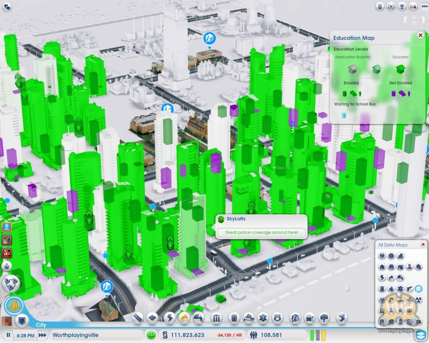
Task: Toggle the Happiness data map layer
Action: (x=391, y=255)
